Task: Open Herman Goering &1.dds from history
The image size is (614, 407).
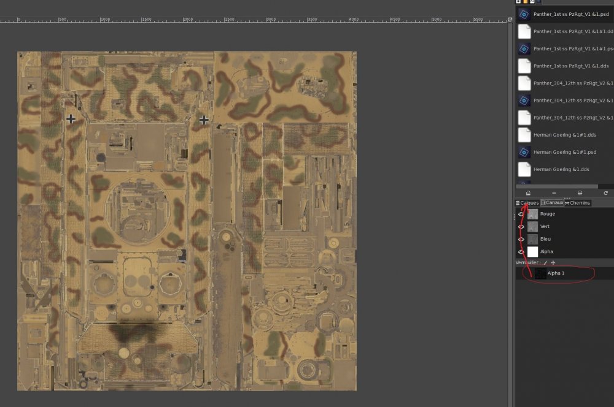Action: point(561,169)
